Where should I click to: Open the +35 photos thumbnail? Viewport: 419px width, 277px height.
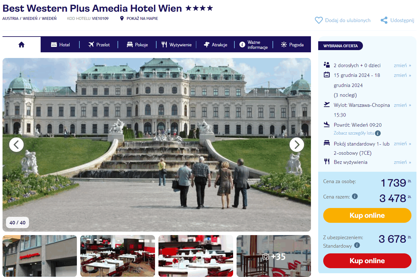(x=274, y=256)
